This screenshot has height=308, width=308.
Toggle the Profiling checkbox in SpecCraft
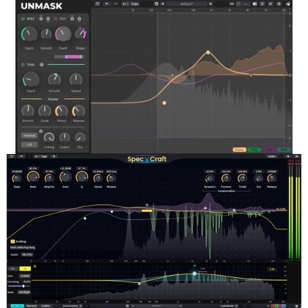[x=13, y=241]
